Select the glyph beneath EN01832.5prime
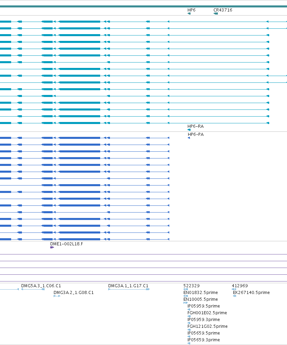 tap(185, 296)
